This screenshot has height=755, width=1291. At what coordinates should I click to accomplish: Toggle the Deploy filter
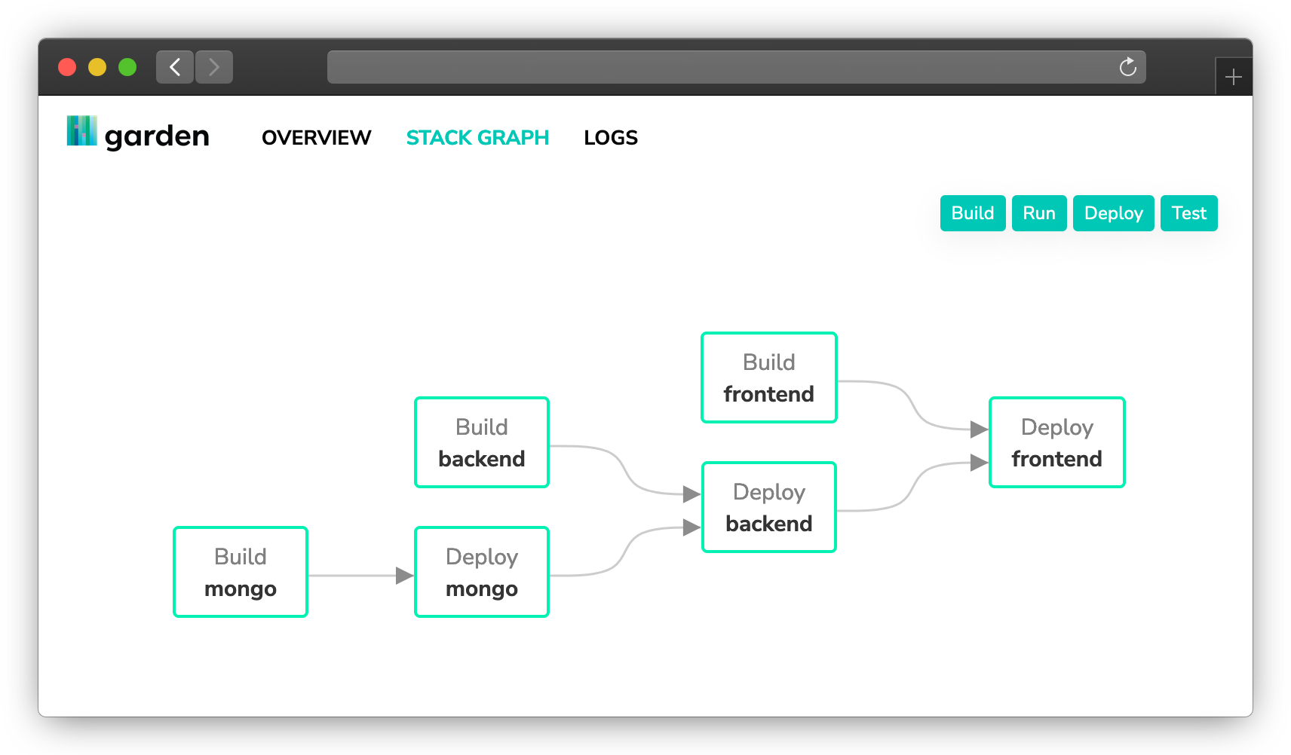pyautogui.click(x=1113, y=213)
